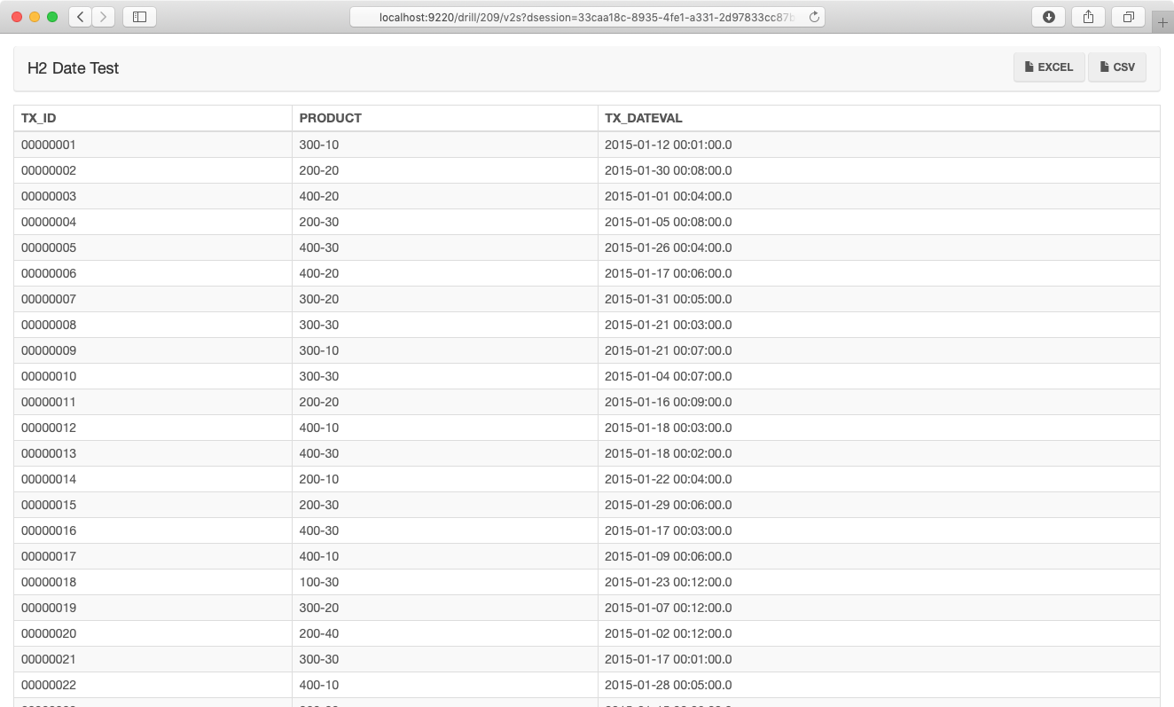Viewport: 1174px width, 707px height.
Task: Open the Share icon in toolbar
Action: [x=1088, y=17]
